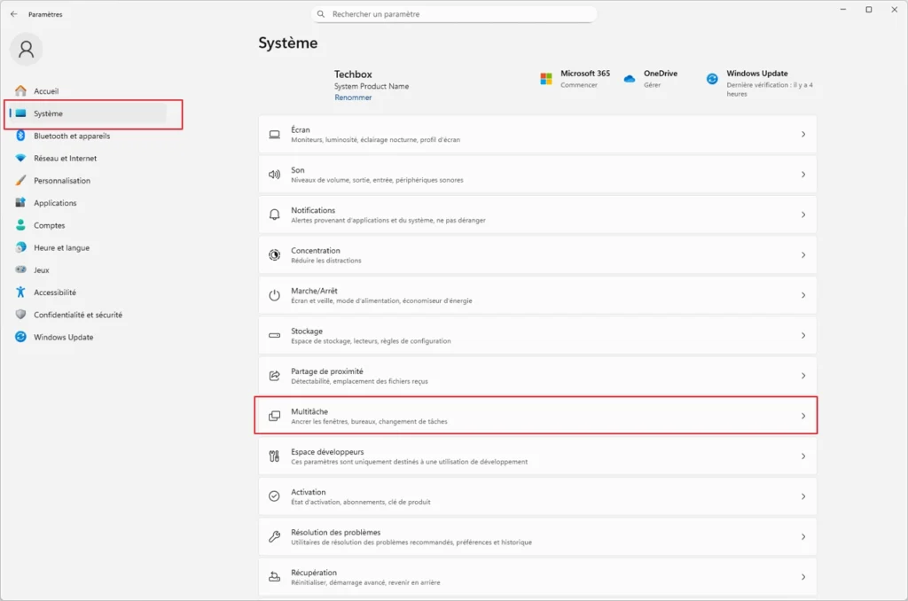Click the Rechercher un paramètre search field
908x601 pixels.
[x=454, y=13]
